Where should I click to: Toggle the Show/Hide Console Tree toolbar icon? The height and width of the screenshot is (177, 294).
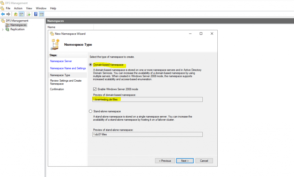tap(21, 14)
